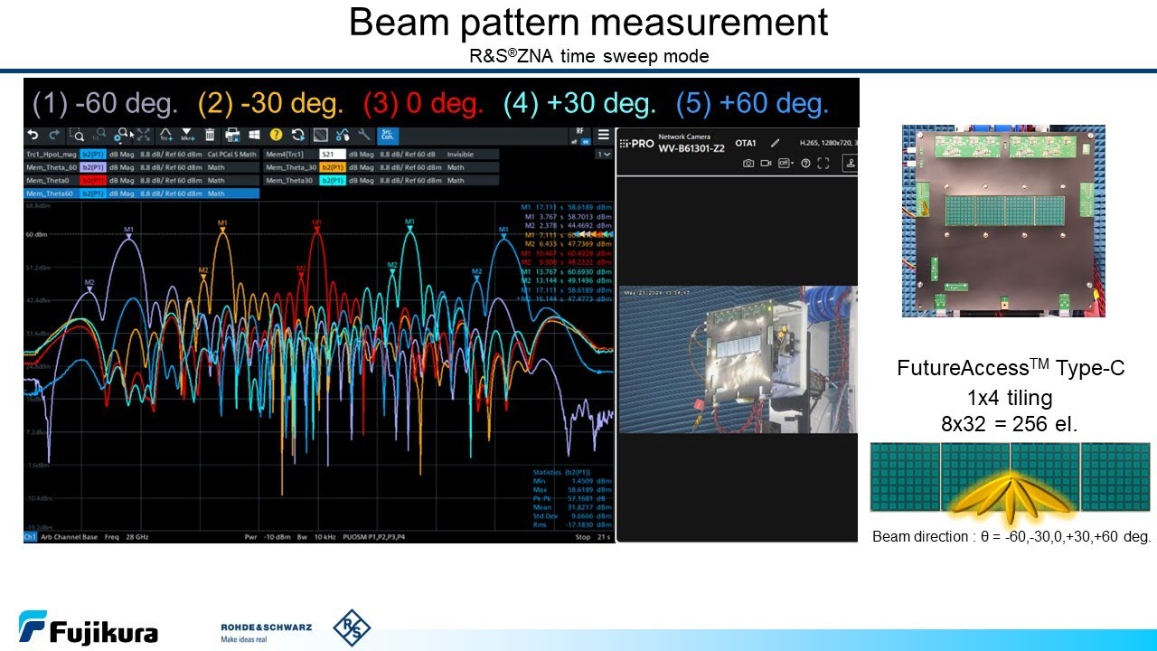This screenshot has width=1157, height=651.
Task: Add a new marker with Mkr+ icon
Action: [x=188, y=135]
